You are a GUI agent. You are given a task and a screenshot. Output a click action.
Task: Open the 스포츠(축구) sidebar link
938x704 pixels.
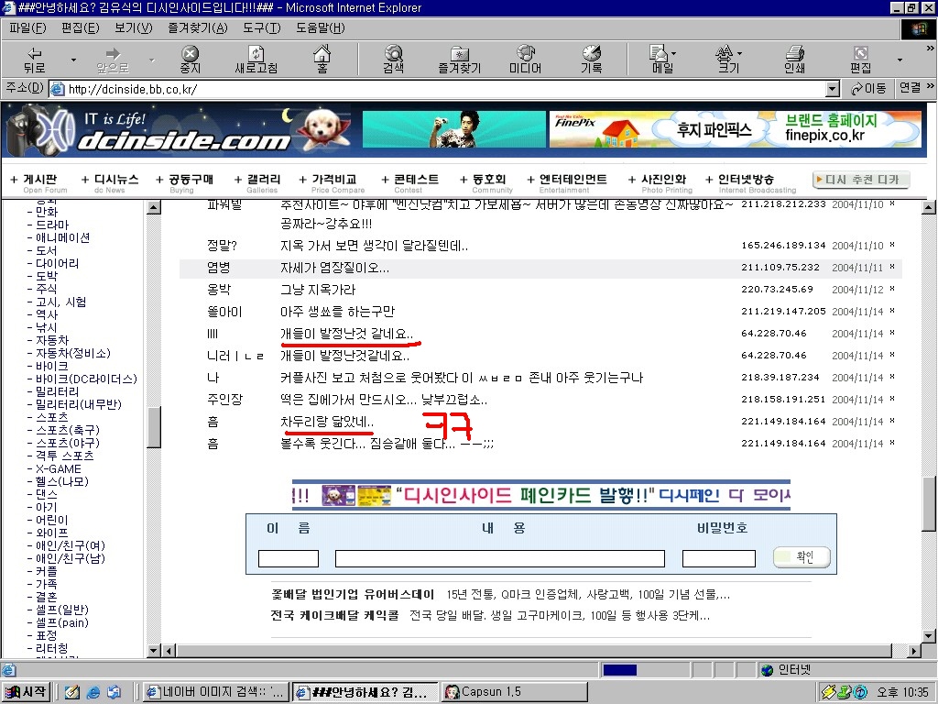pyautogui.click(x=68, y=431)
